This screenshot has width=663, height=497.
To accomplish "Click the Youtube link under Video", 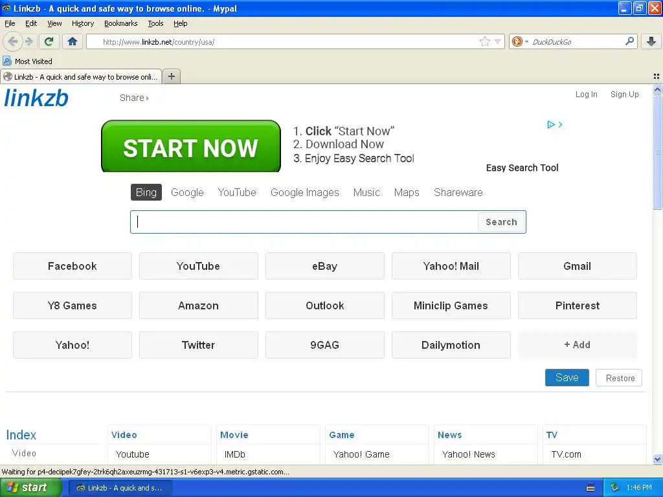I will pyautogui.click(x=132, y=454).
